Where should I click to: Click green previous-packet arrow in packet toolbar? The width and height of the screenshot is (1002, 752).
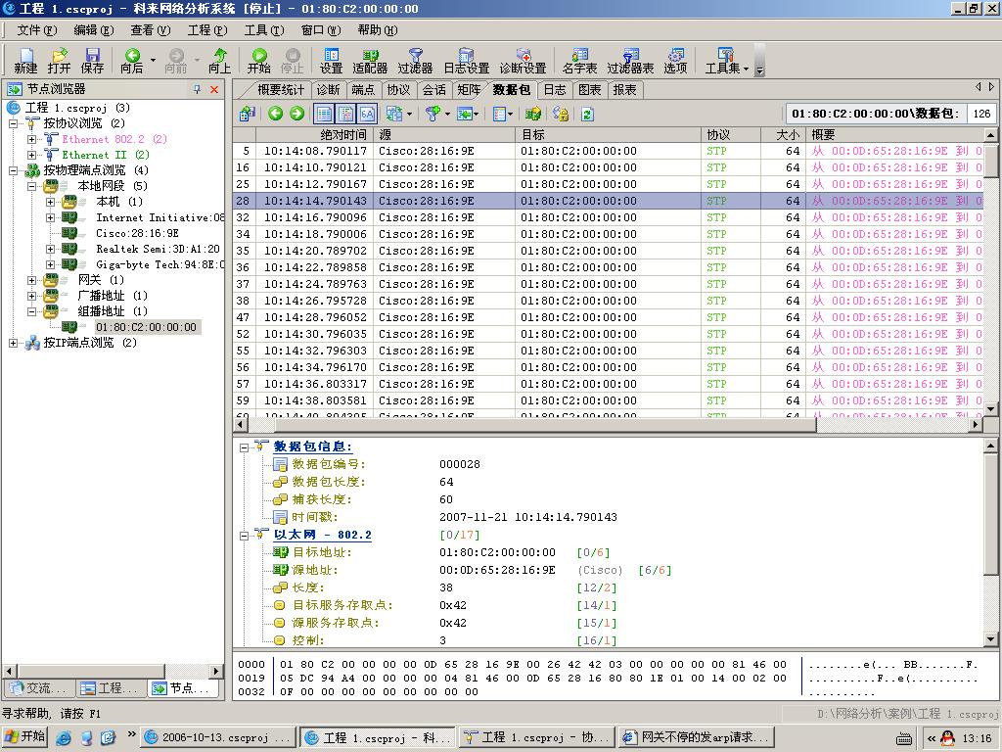276,114
